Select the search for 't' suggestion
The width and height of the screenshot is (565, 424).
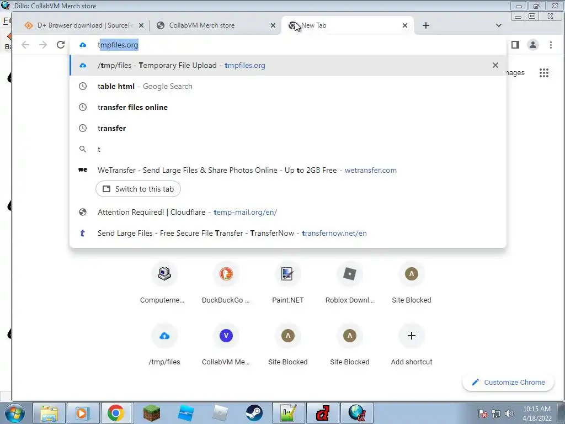click(288, 149)
